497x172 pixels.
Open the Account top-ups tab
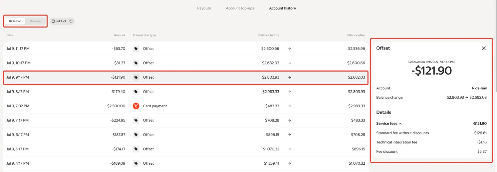(x=240, y=8)
